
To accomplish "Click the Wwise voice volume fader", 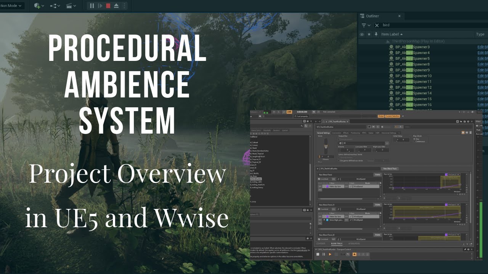I will pyautogui.click(x=325, y=146).
